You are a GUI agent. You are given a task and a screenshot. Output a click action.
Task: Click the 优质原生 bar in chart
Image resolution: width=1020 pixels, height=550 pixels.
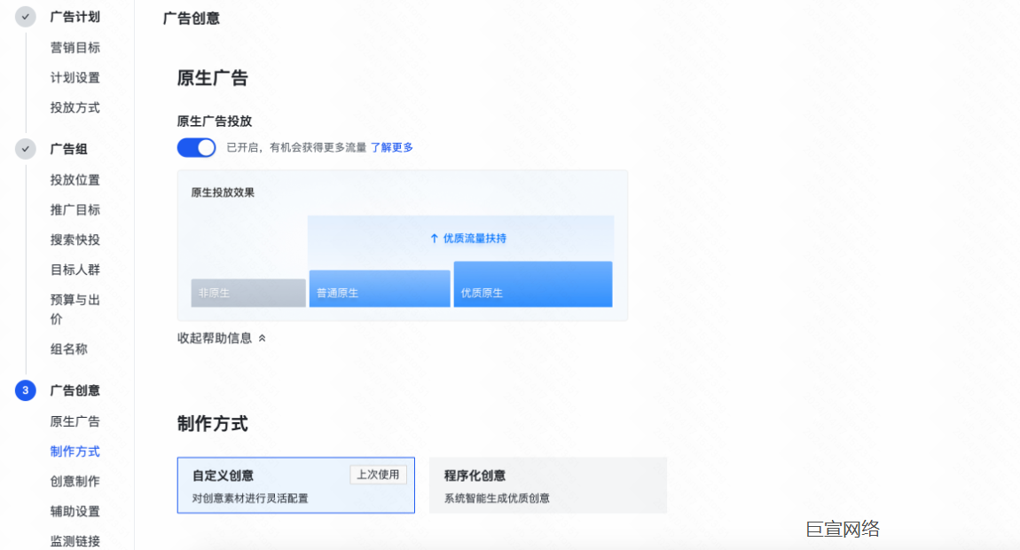click(x=533, y=284)
